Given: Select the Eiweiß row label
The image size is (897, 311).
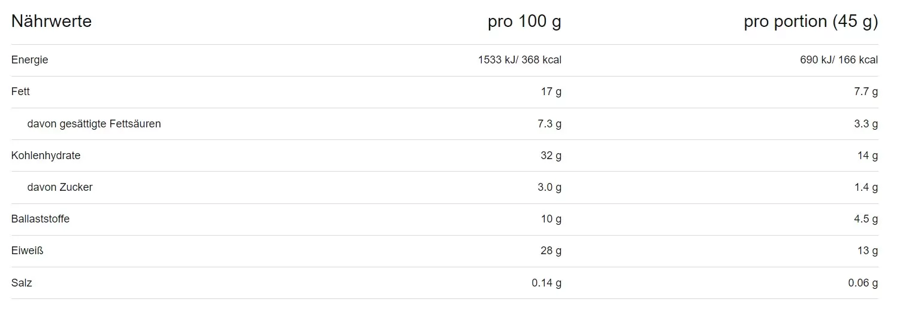Looking at the screenshot, I should point(28,251).
